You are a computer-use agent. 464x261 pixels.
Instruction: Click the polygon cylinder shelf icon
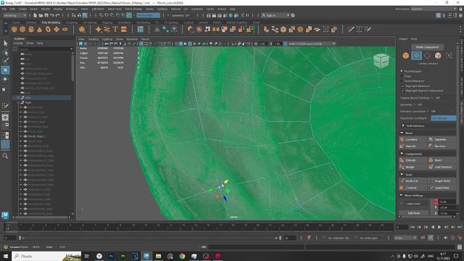coord(31,29)
